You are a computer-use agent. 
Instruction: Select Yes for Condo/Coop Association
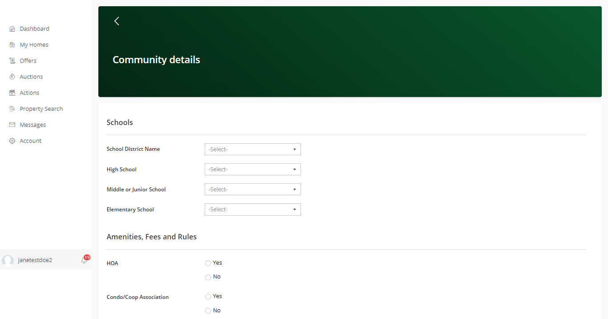click(208, 297)
